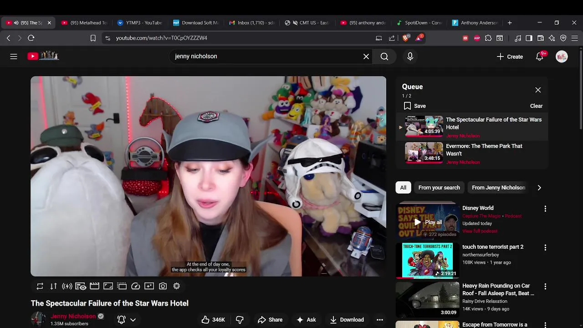The height and width of the screenshot is (328, 583).
Task: Bookmark this page icon in address bar
Action: [93, 38]
